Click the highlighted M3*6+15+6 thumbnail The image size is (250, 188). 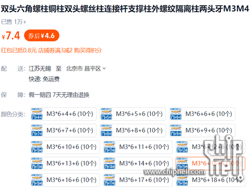(x=182, y=163)
